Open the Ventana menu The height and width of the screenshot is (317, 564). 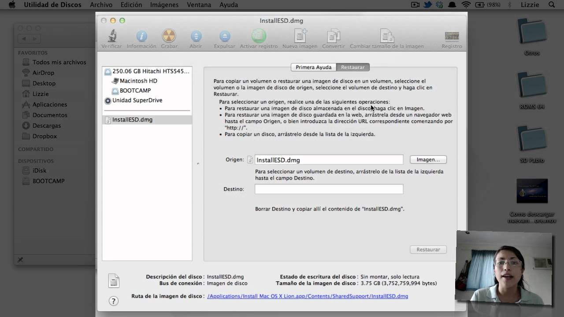click(x=199, y=5)
